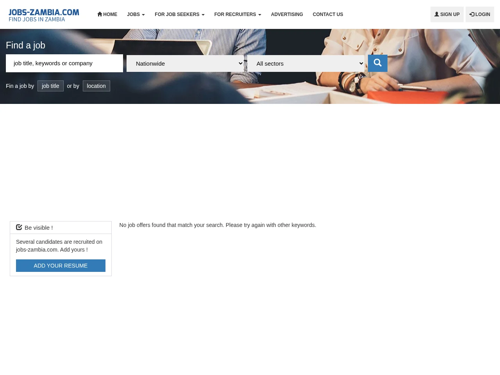The width and height of the screenshot is (500, 375).
Task: Browse jobs by location
Action: point(96,86)
